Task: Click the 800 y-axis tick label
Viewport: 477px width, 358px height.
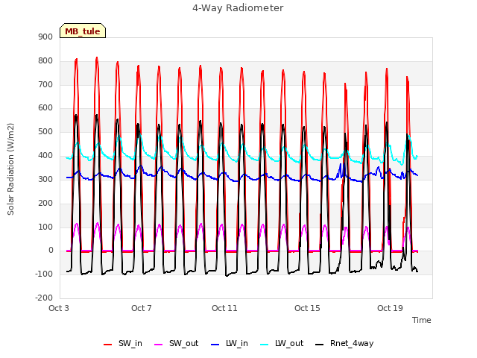Action: point(45,61)
